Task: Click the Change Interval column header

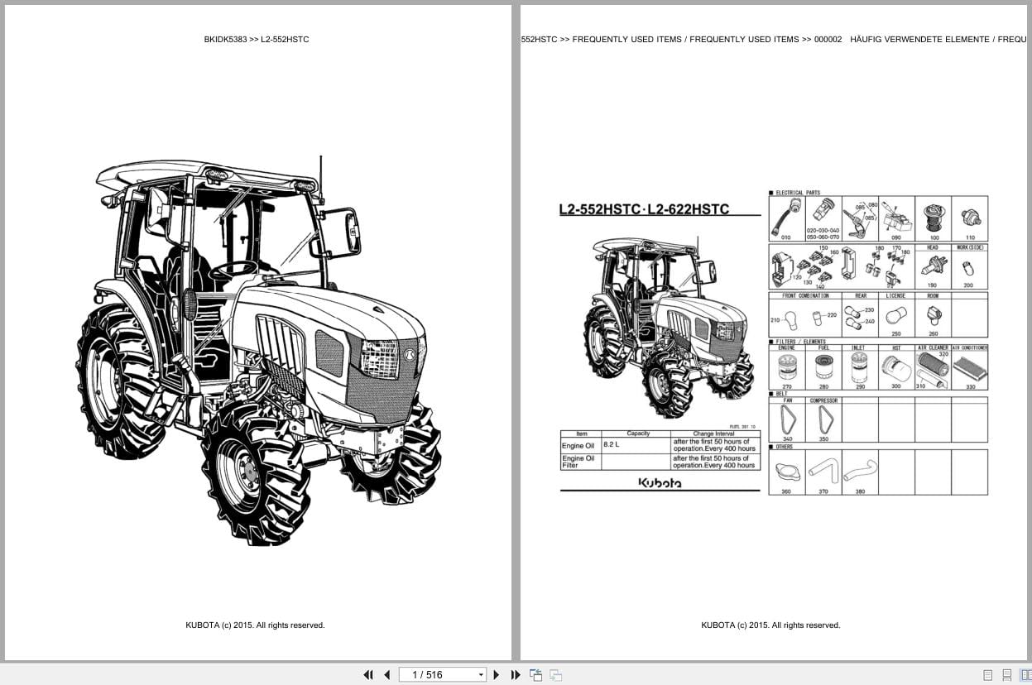Action: pos(714,434)
